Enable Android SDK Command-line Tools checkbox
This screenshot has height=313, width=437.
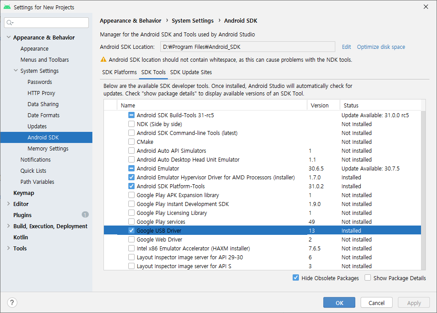(x=131, y=133)
